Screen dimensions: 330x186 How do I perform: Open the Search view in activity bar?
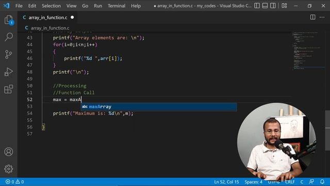[9, 37]
